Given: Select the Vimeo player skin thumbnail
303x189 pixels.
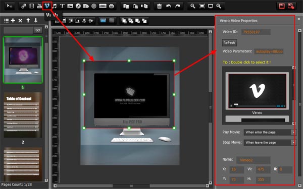Looking at the screenshot, I should (x=257, y=91).
